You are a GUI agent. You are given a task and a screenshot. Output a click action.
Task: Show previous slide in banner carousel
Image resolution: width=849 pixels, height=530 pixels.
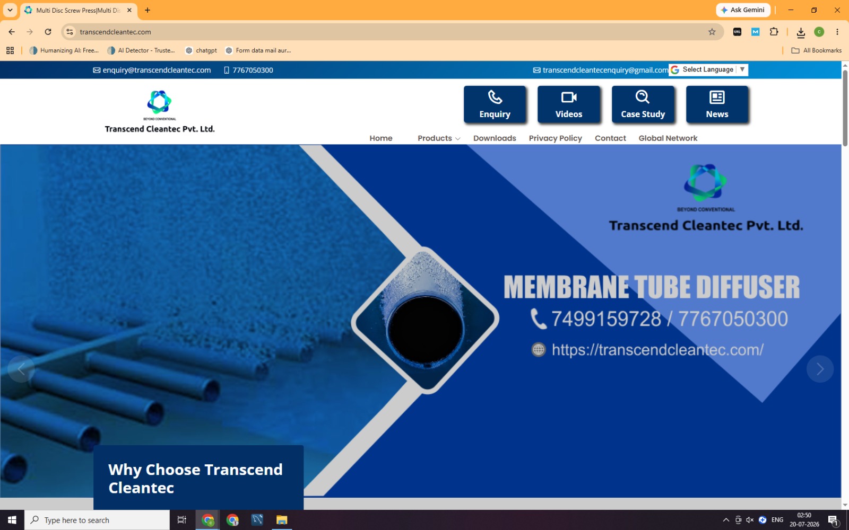click(x=21, y=369)
